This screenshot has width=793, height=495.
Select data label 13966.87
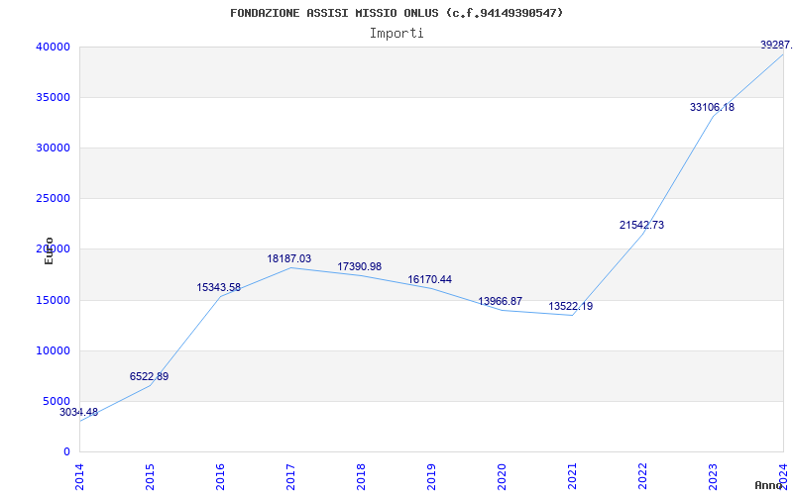point(501,302)
